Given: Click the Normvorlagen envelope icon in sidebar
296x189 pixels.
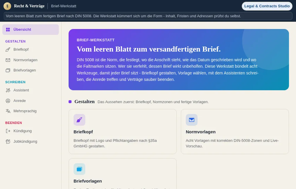Looking at the screenshot, I should [x=8, y=60].
